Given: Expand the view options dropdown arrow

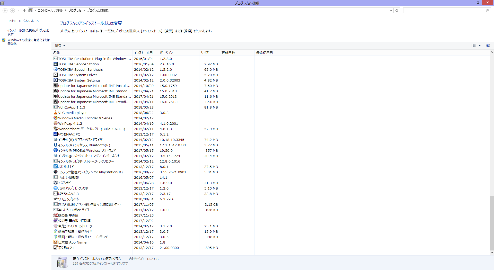Looking at the screenshot, I should [x=480, y=46].
